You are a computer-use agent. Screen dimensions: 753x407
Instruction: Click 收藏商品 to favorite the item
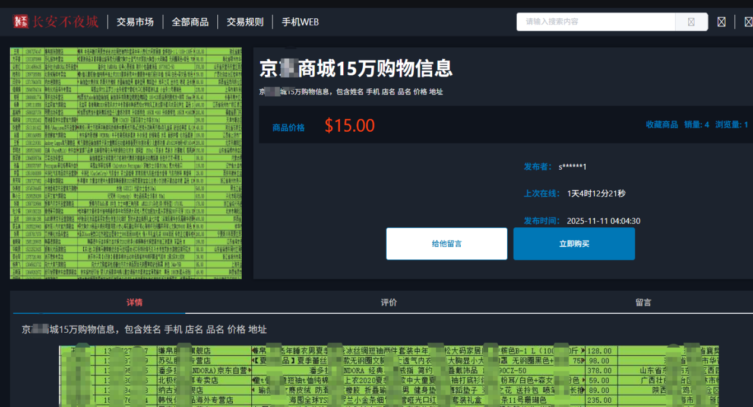click(x=662, y=125)
